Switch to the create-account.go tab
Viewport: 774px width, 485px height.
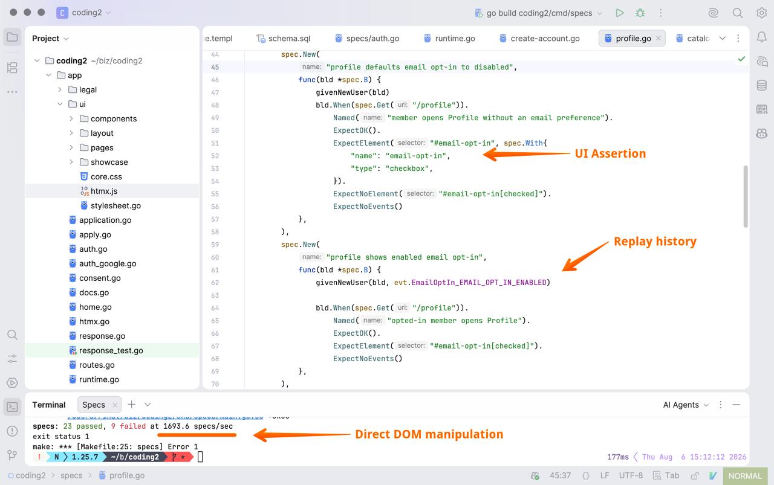tap(539, 38)
